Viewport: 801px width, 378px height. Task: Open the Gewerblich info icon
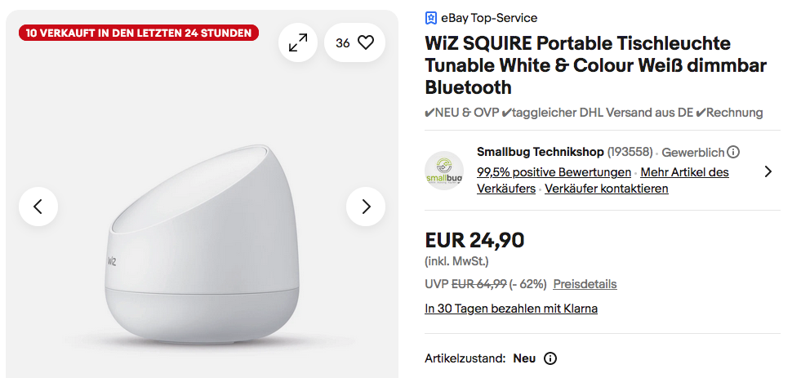point(733,152)
